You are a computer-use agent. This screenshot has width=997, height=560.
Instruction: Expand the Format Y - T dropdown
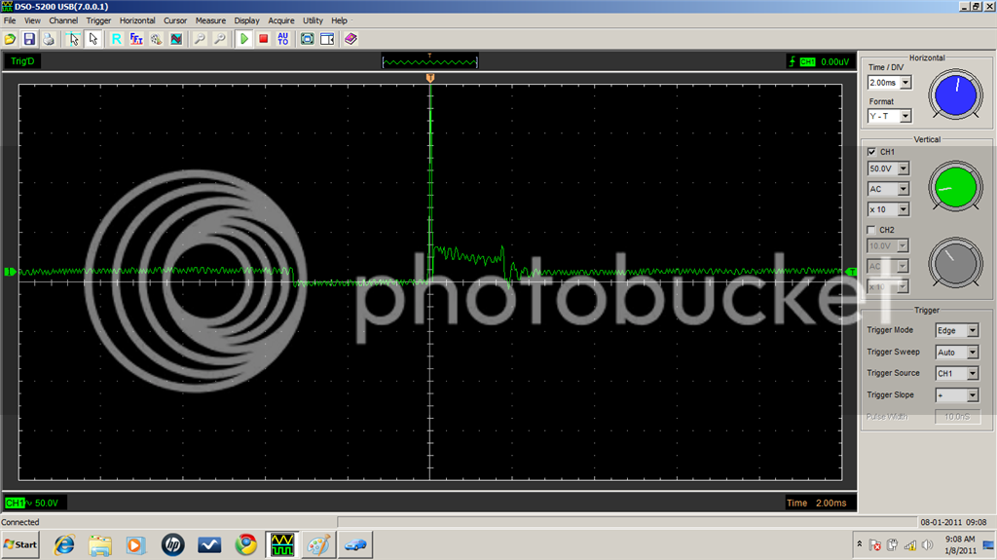pos(905,117)
